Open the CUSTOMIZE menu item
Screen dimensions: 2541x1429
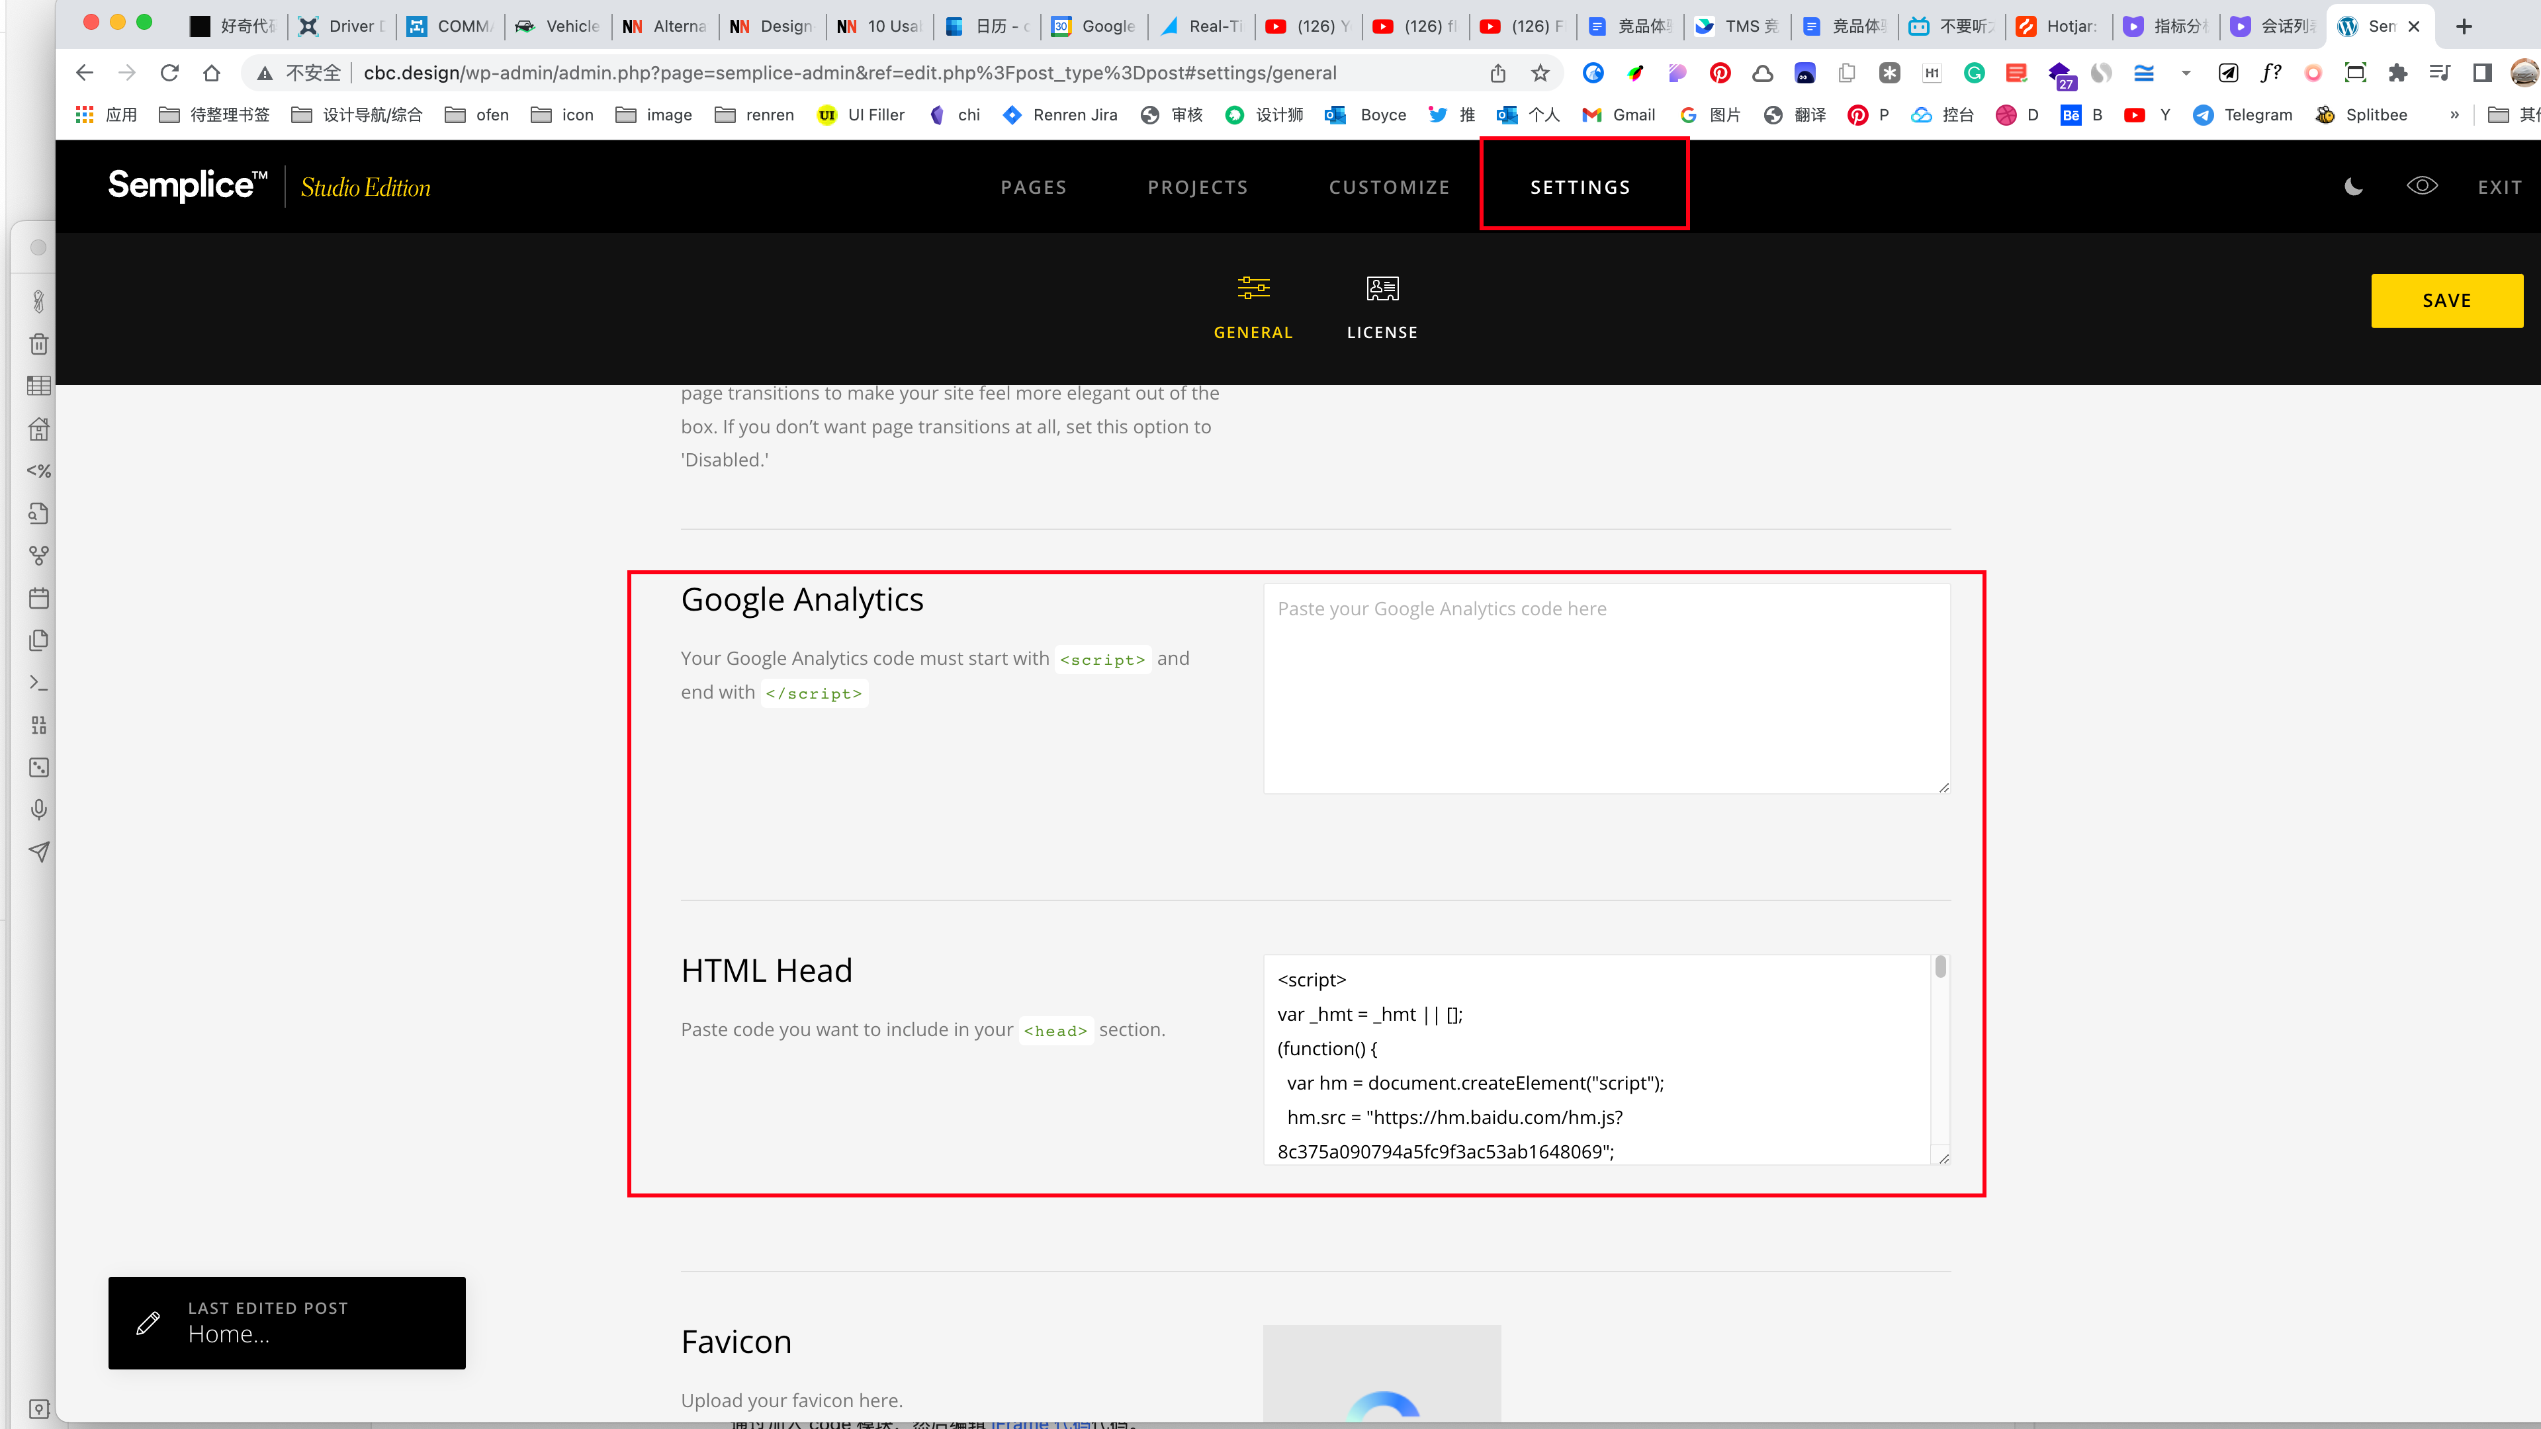click(x=1389, y=187)
